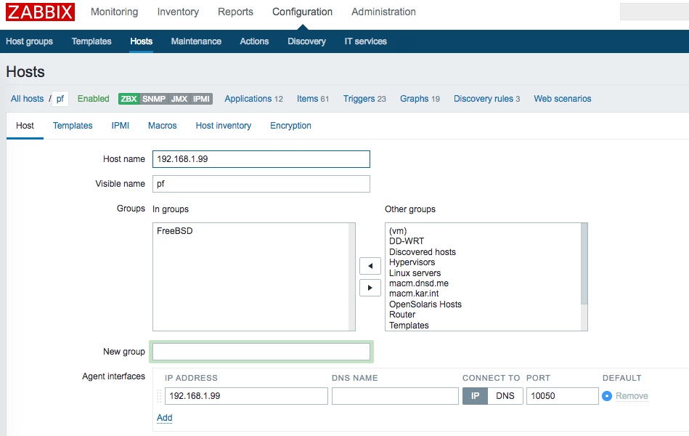Open Web scenarios link
This screenshot has height=436, width=689.
pyautogui.click(x=563, y=99)
